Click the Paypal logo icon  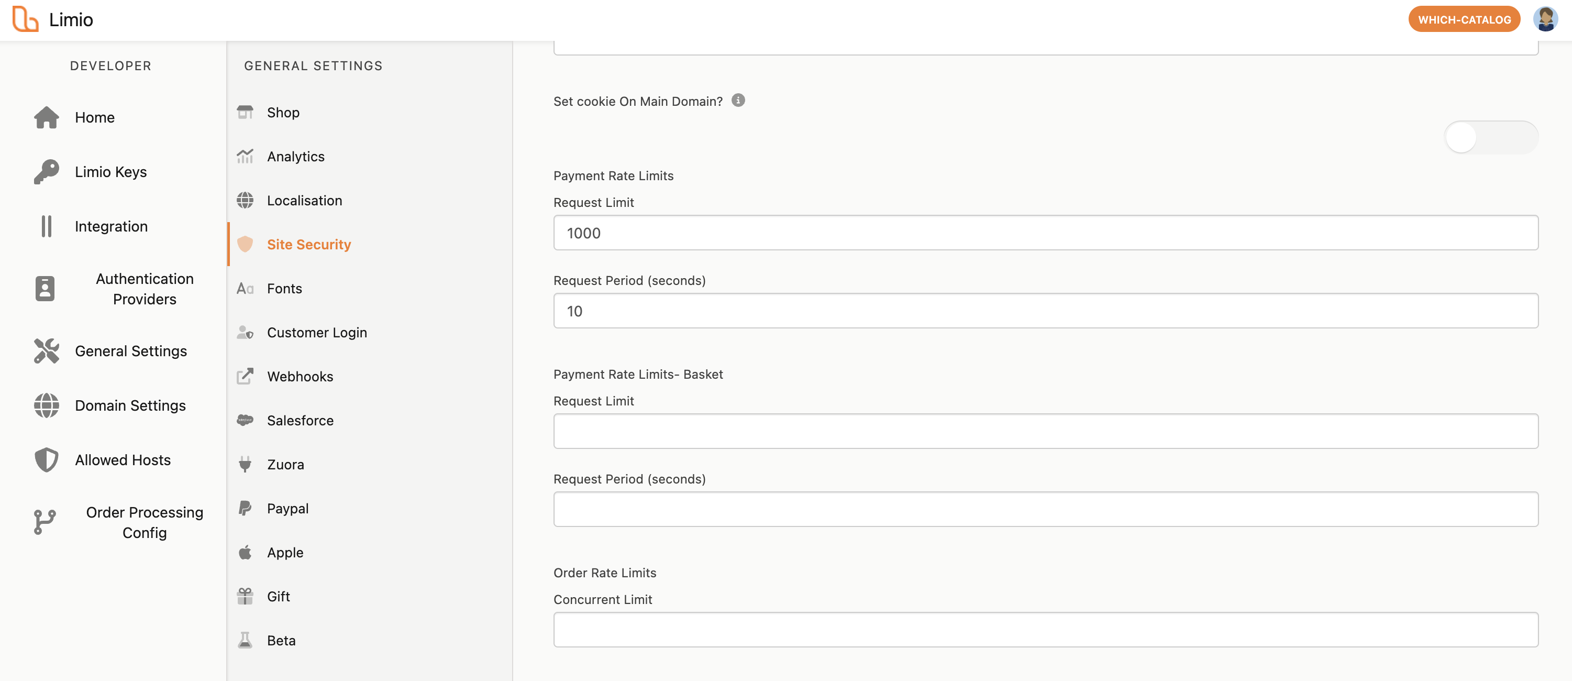[245, 508]
